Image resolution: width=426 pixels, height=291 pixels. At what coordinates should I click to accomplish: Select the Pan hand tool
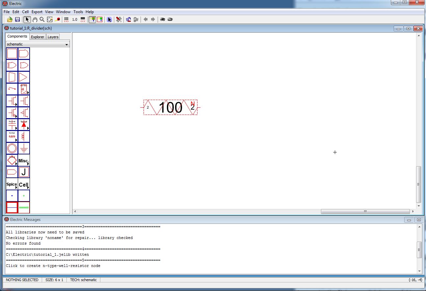(x=35, y=19)
